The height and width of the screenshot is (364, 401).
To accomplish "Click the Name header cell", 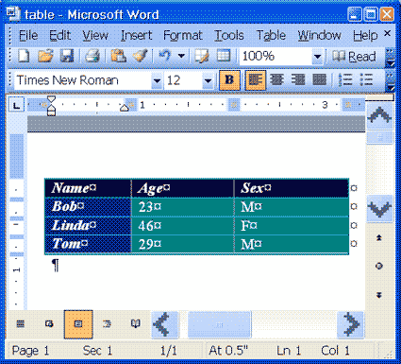I will pos(88,188).
